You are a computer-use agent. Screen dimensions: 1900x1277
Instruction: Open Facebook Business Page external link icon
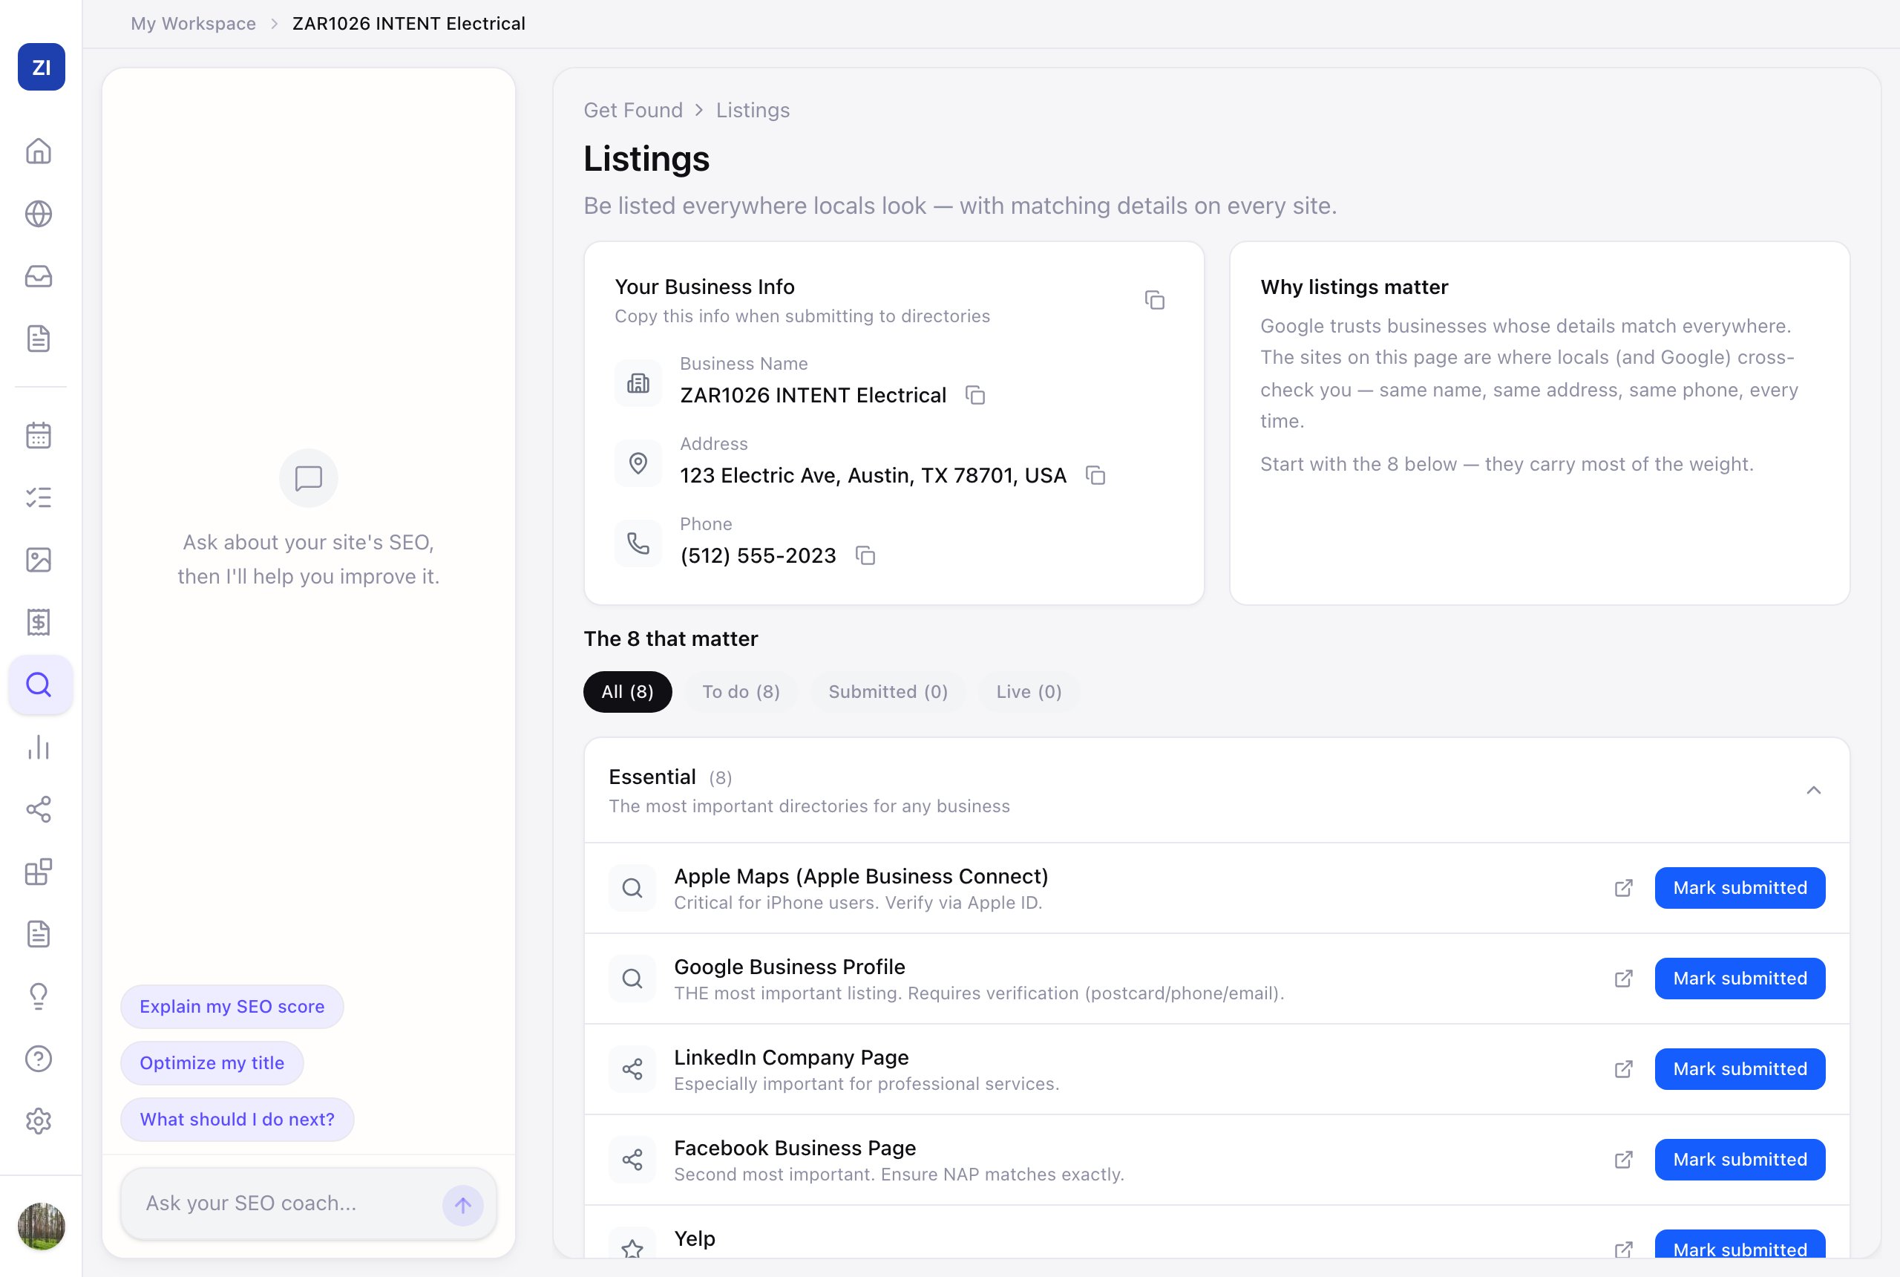pyautogui.click(x=1624, y=1160)
